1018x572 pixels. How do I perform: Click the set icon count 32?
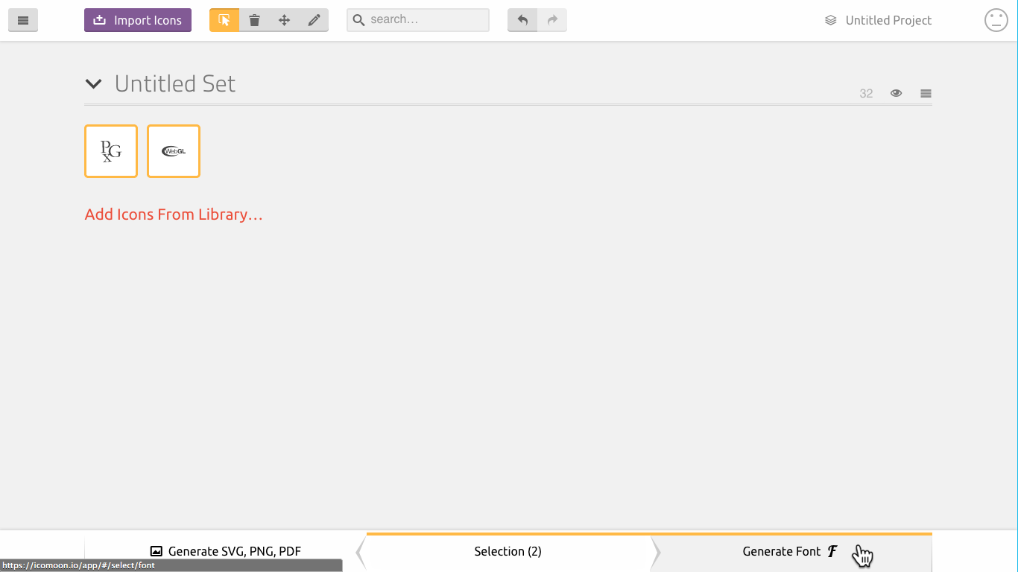(866, 93)
